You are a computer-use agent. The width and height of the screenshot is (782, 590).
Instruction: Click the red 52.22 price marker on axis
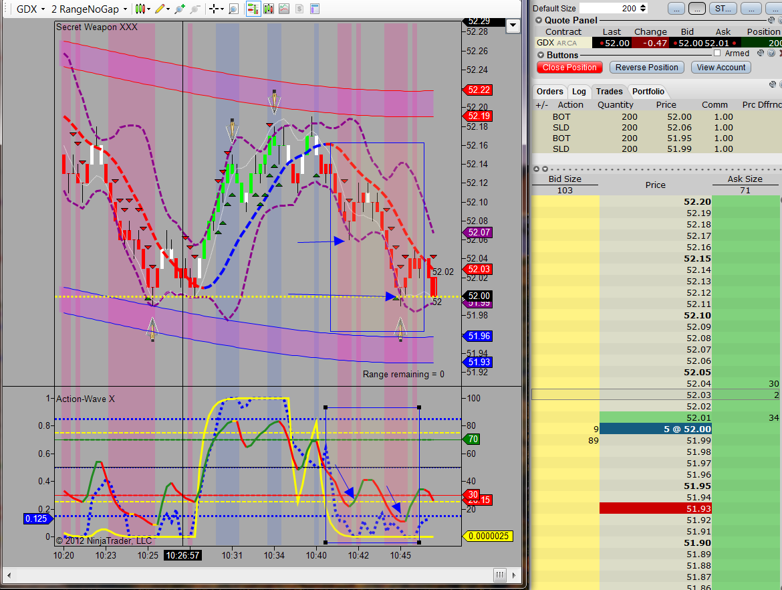[478, 90]
